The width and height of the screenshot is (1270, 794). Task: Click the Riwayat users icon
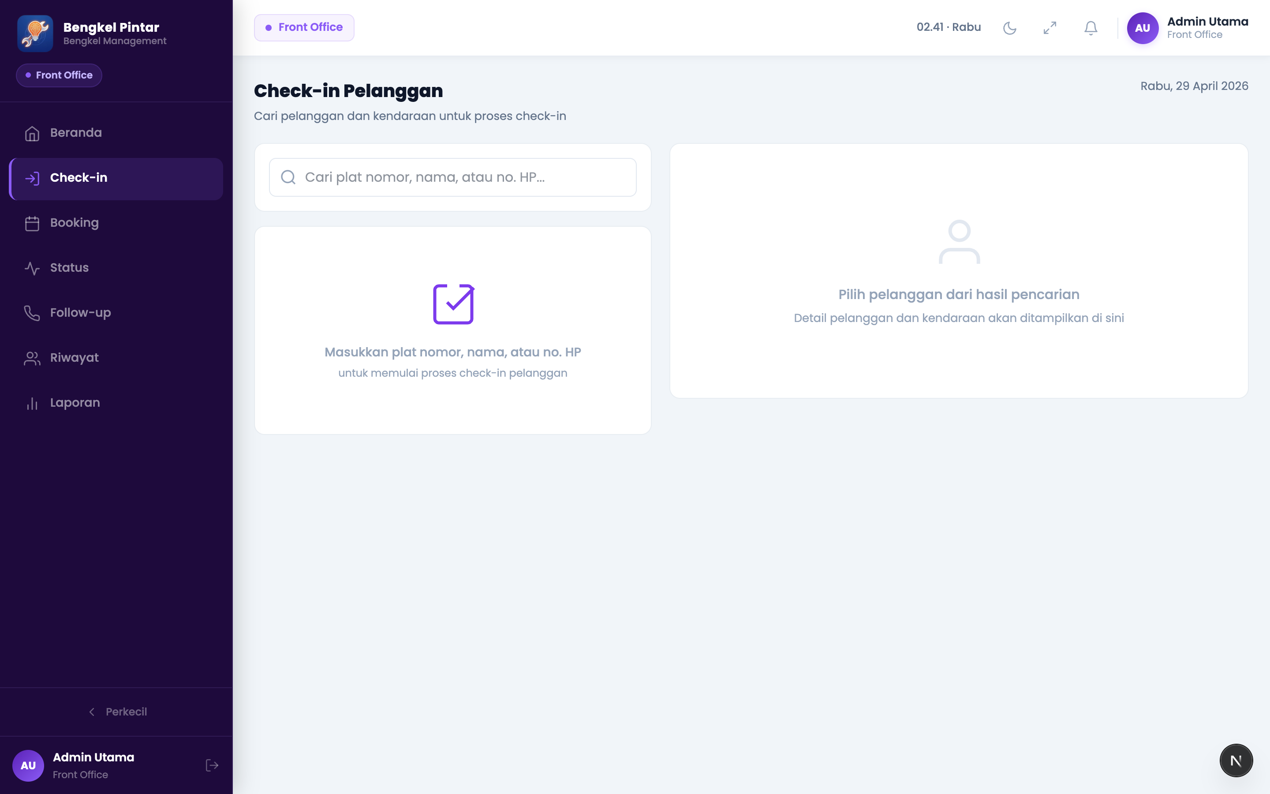click(x=32, y=359)
